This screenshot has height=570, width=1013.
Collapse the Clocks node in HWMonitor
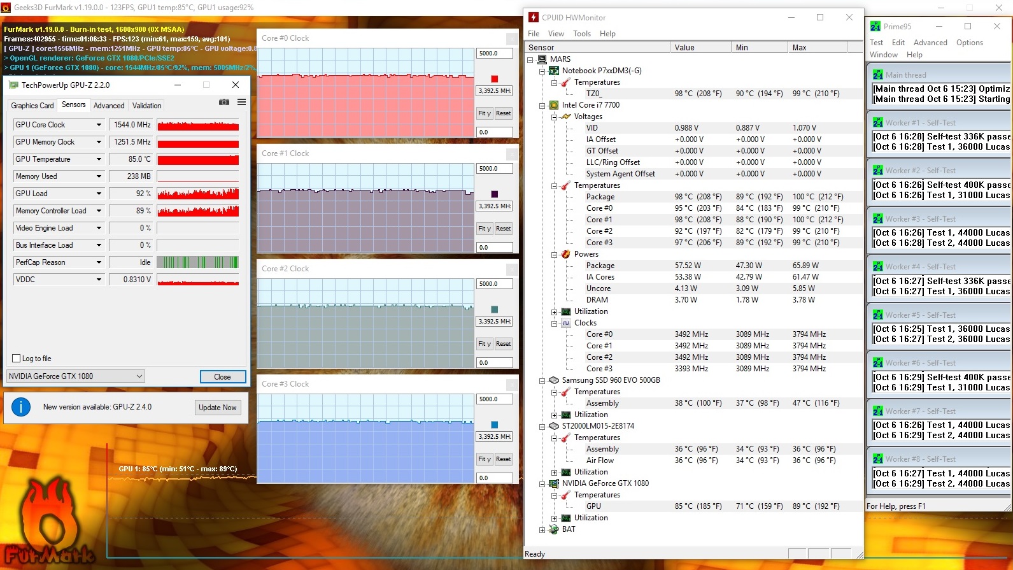(555, 323)
